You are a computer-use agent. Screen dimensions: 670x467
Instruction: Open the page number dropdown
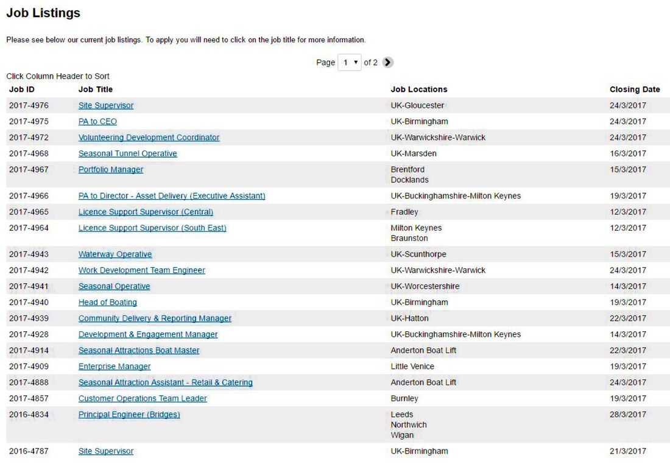349,62
